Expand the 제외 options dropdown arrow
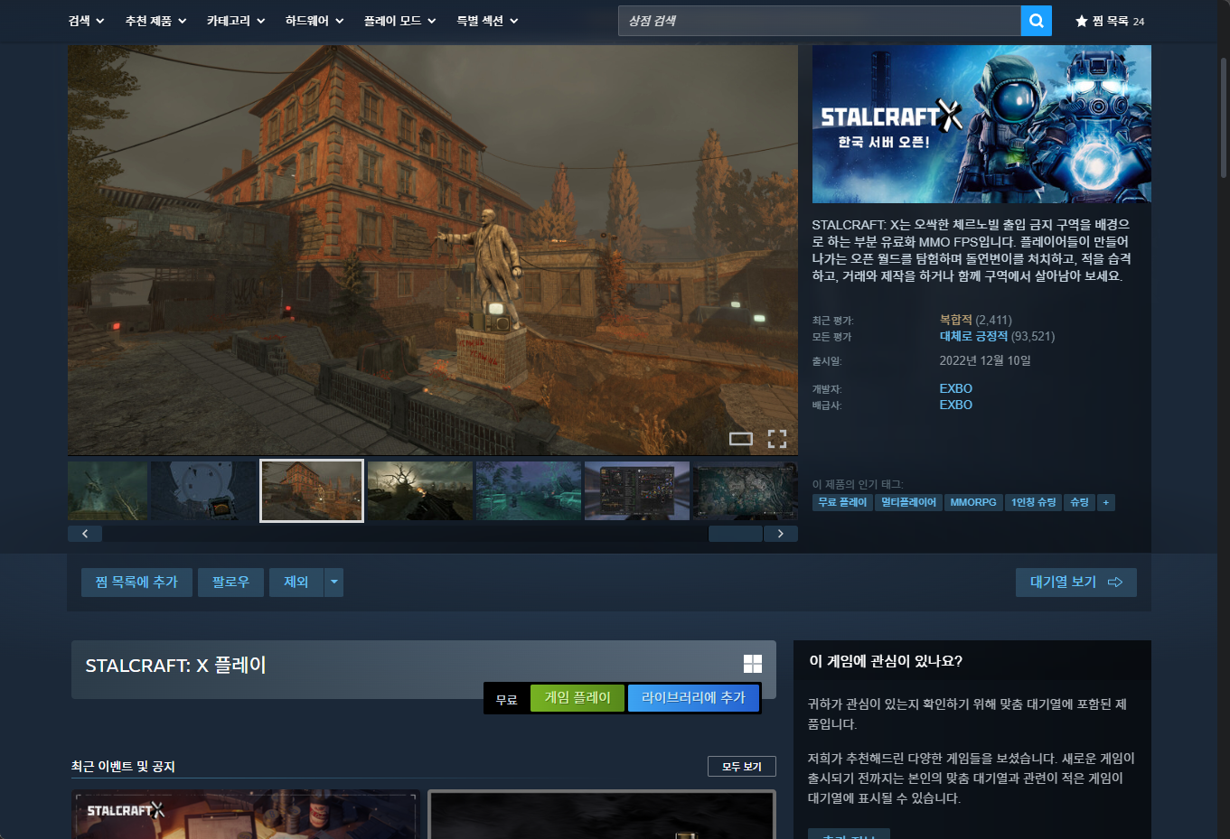The width and height of the screenshot is (1230, 839). click(x=333, y=583)
